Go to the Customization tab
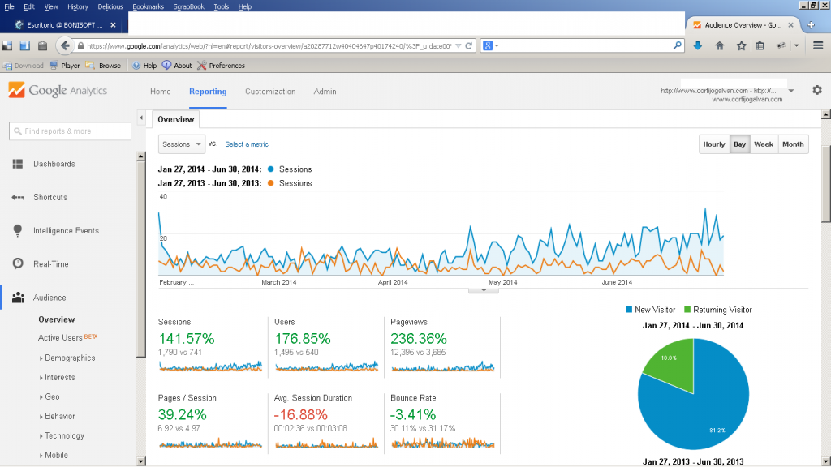This screenshot has height=467, width=831. (270, 92)
